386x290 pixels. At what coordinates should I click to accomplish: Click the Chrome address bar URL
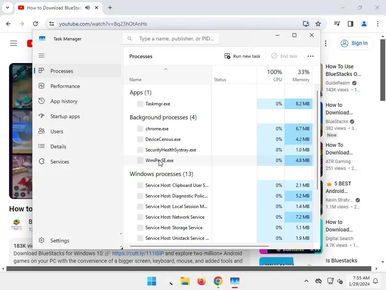(103, 24)
